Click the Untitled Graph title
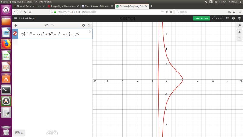The height and width of the screenshot is (137, 243). (x=27, y=18)
